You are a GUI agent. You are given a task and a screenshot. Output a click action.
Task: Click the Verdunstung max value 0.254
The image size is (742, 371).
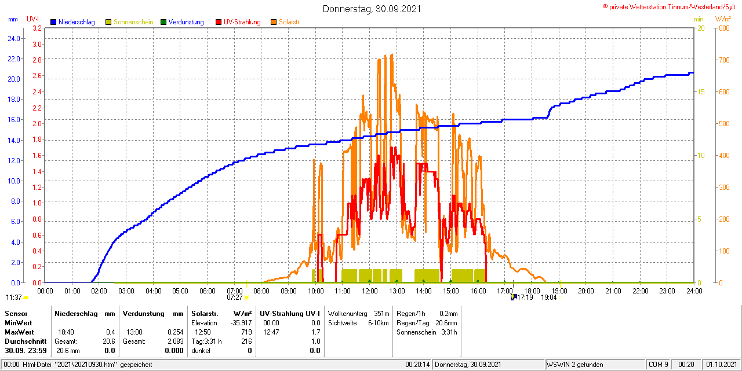point(174,332)
